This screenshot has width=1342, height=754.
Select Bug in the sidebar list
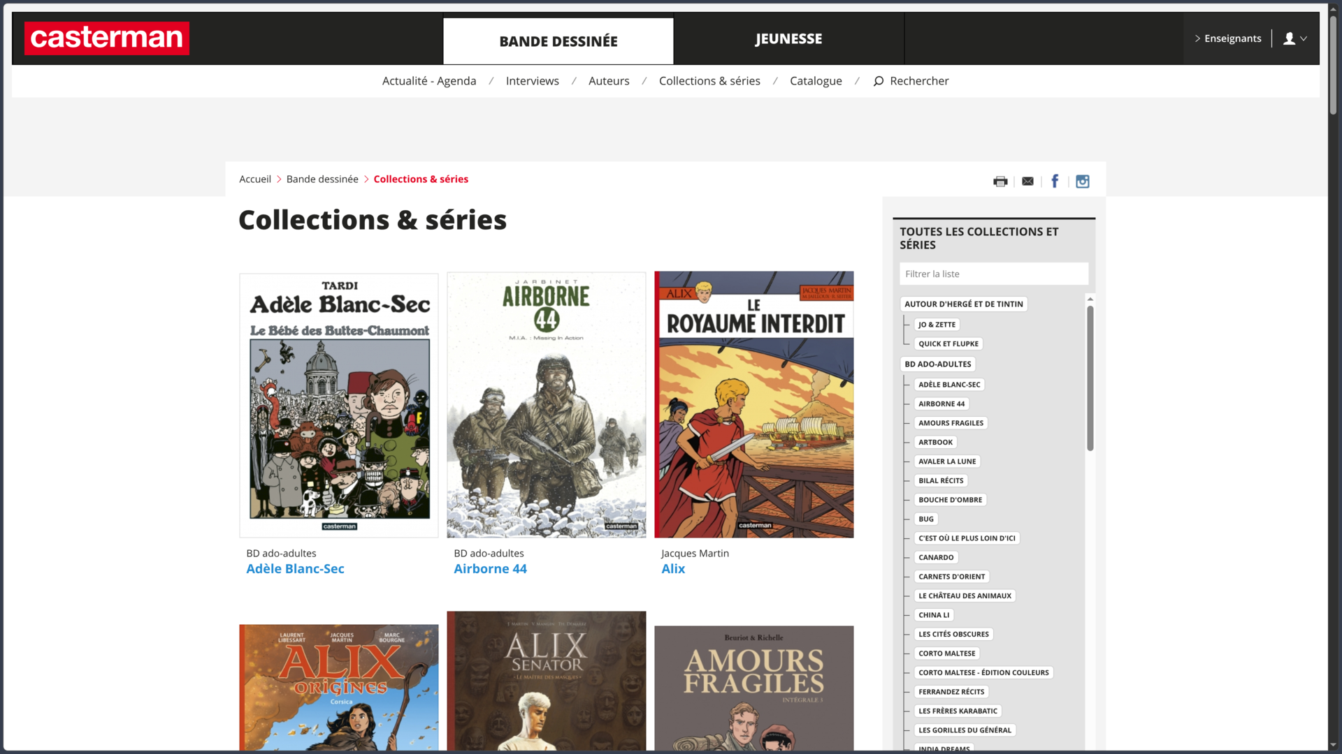[925, 519]
